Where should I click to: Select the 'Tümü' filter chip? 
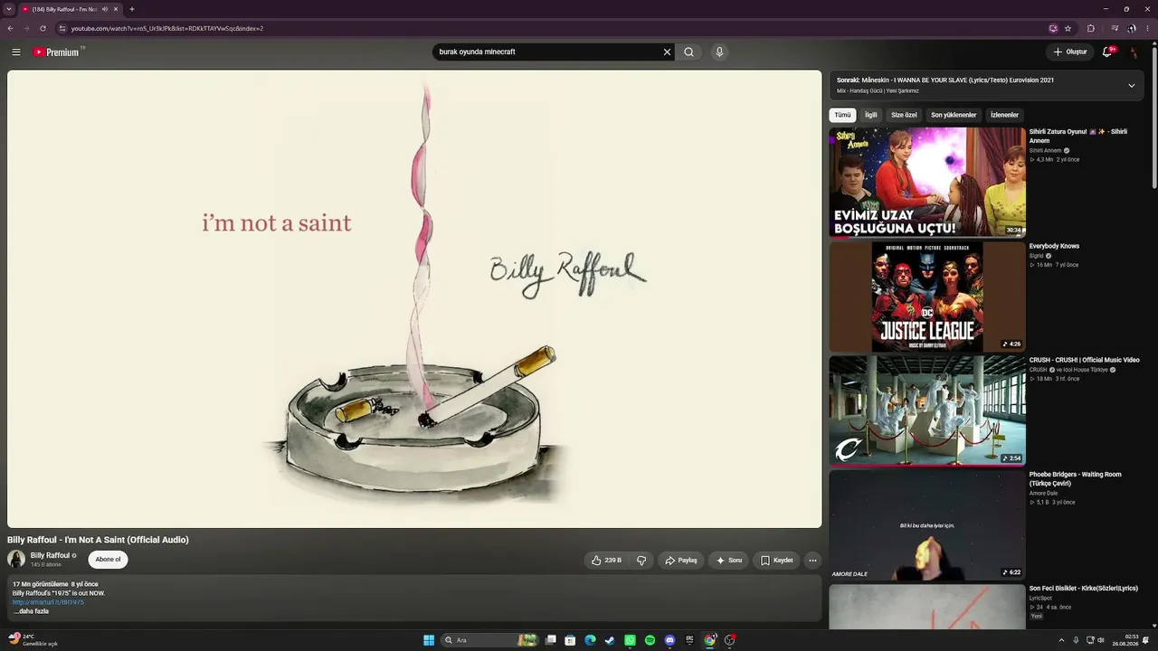842,115
